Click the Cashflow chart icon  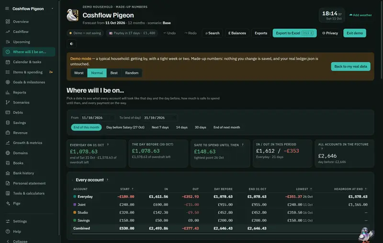coord(8,32)
